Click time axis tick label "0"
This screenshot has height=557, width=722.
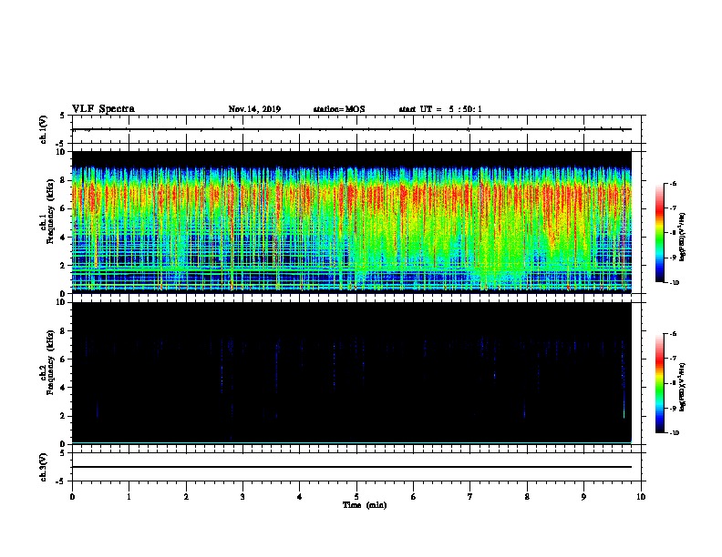(x=72, y=496)
